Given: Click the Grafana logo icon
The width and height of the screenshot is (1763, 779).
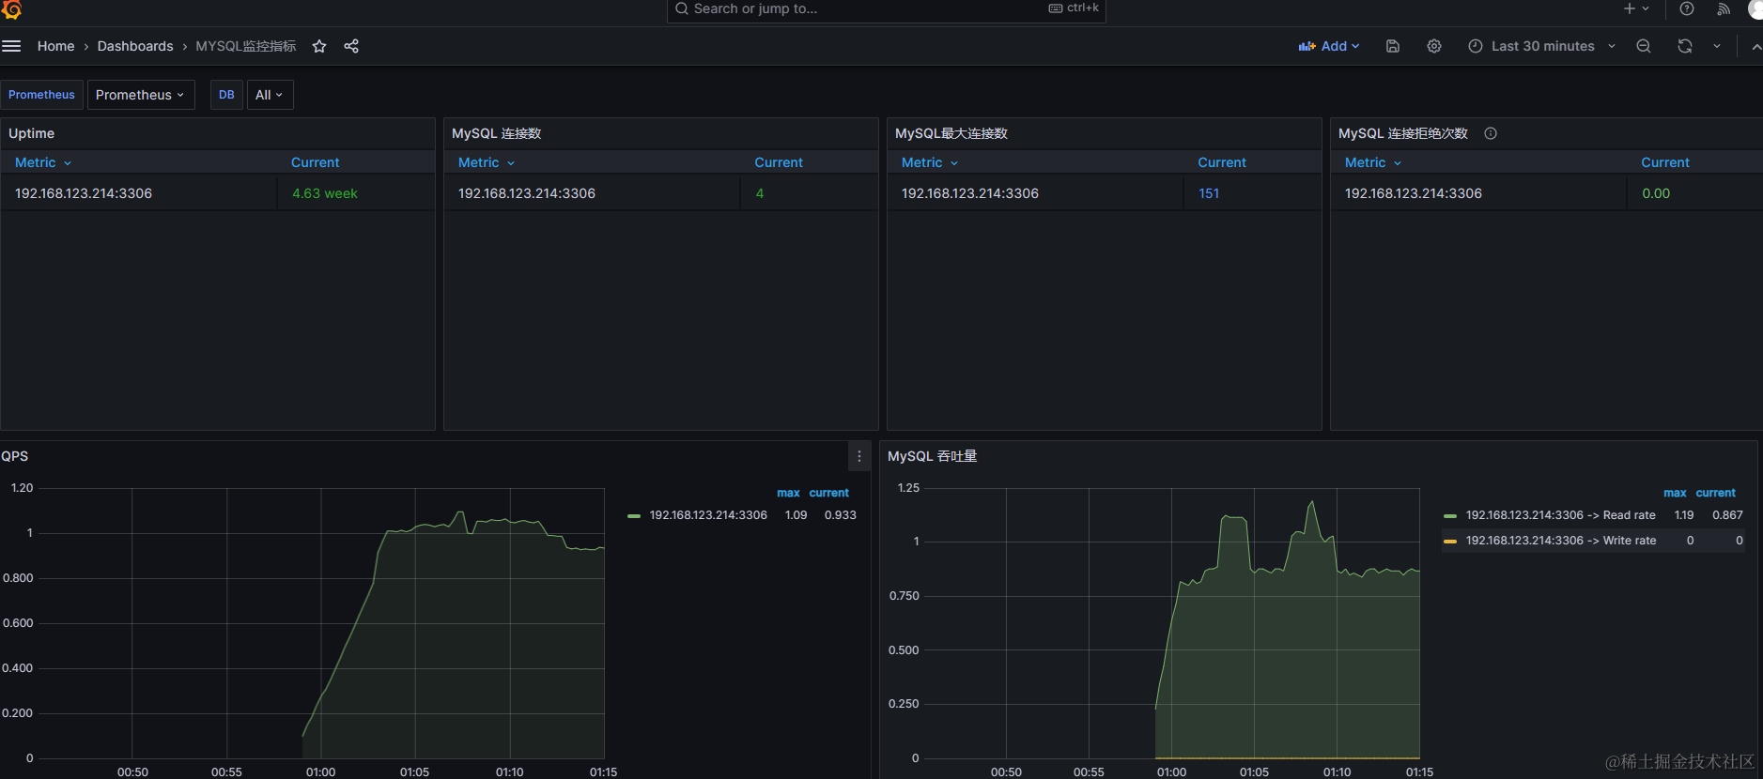Looking at the screenshot, I should [x=11, y=9].
